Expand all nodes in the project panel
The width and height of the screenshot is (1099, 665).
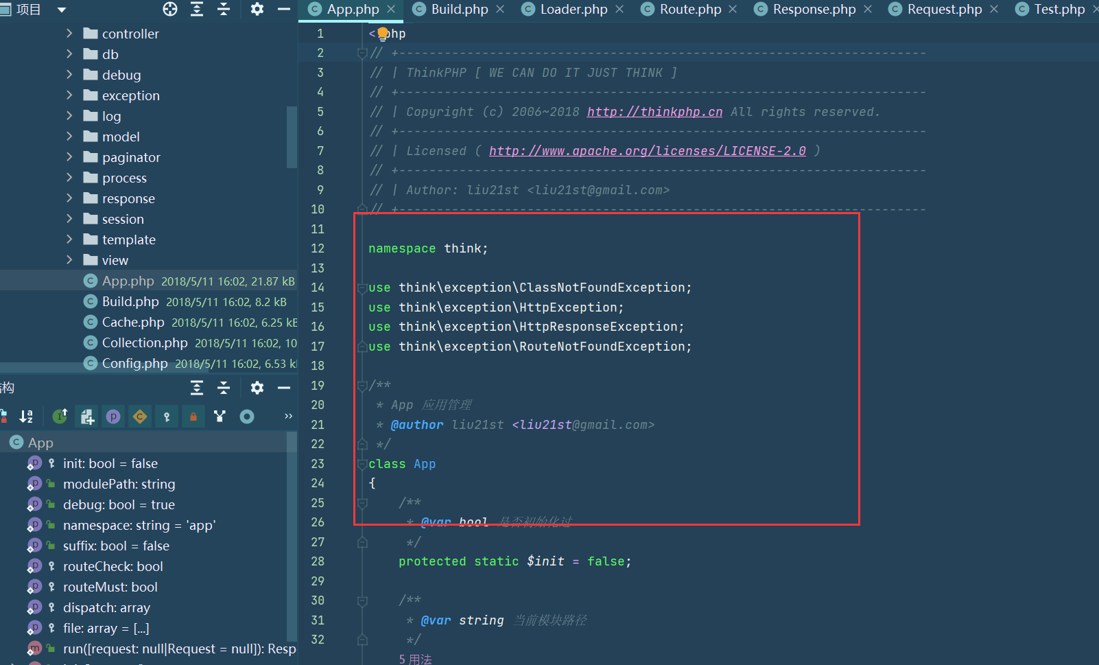tap(197, 9)
